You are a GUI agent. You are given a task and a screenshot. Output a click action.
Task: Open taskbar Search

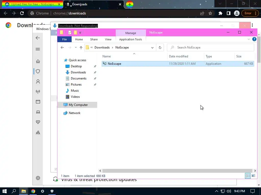(14, 191)
